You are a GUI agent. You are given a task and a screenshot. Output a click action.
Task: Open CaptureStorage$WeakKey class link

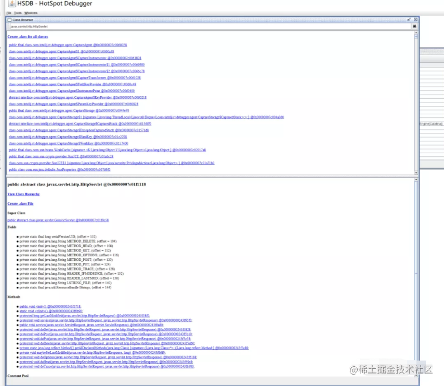68,143
